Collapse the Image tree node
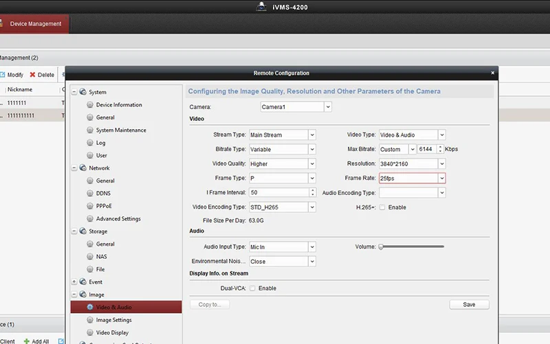The image size is (550, 344). pyautogui.click(x=74, y=295)
